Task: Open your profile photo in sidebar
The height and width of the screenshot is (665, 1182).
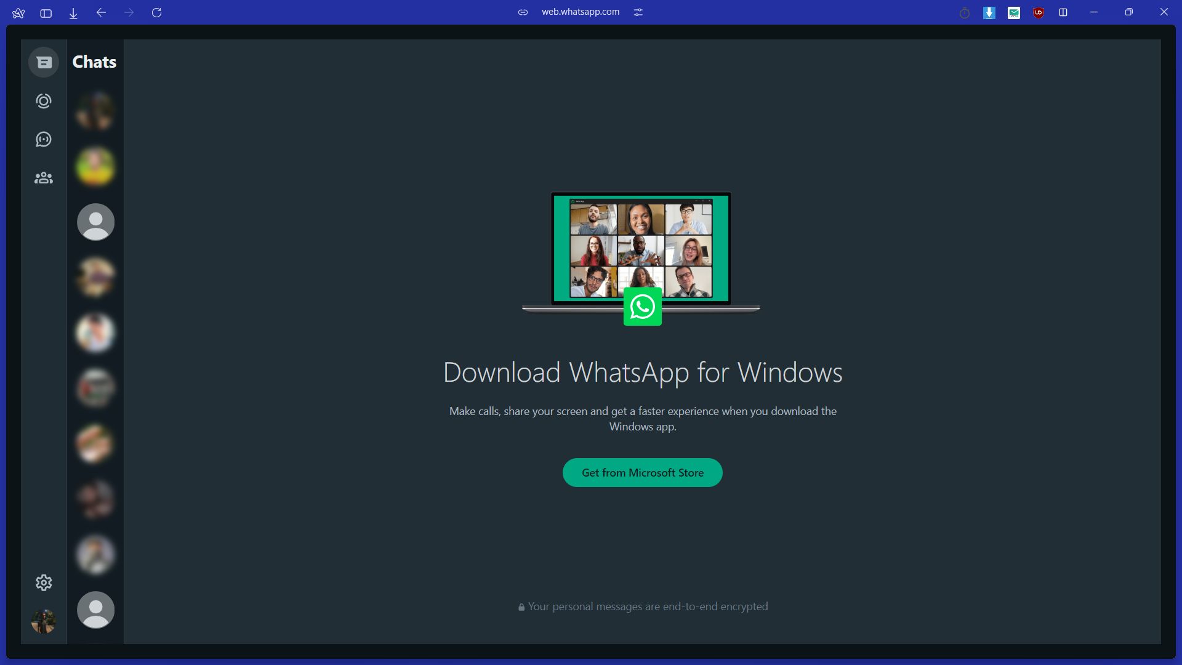Action: [44, 621]
